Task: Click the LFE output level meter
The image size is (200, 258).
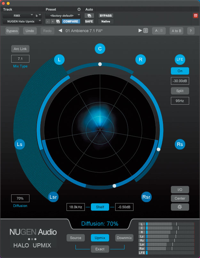Action: click(170, 253)
